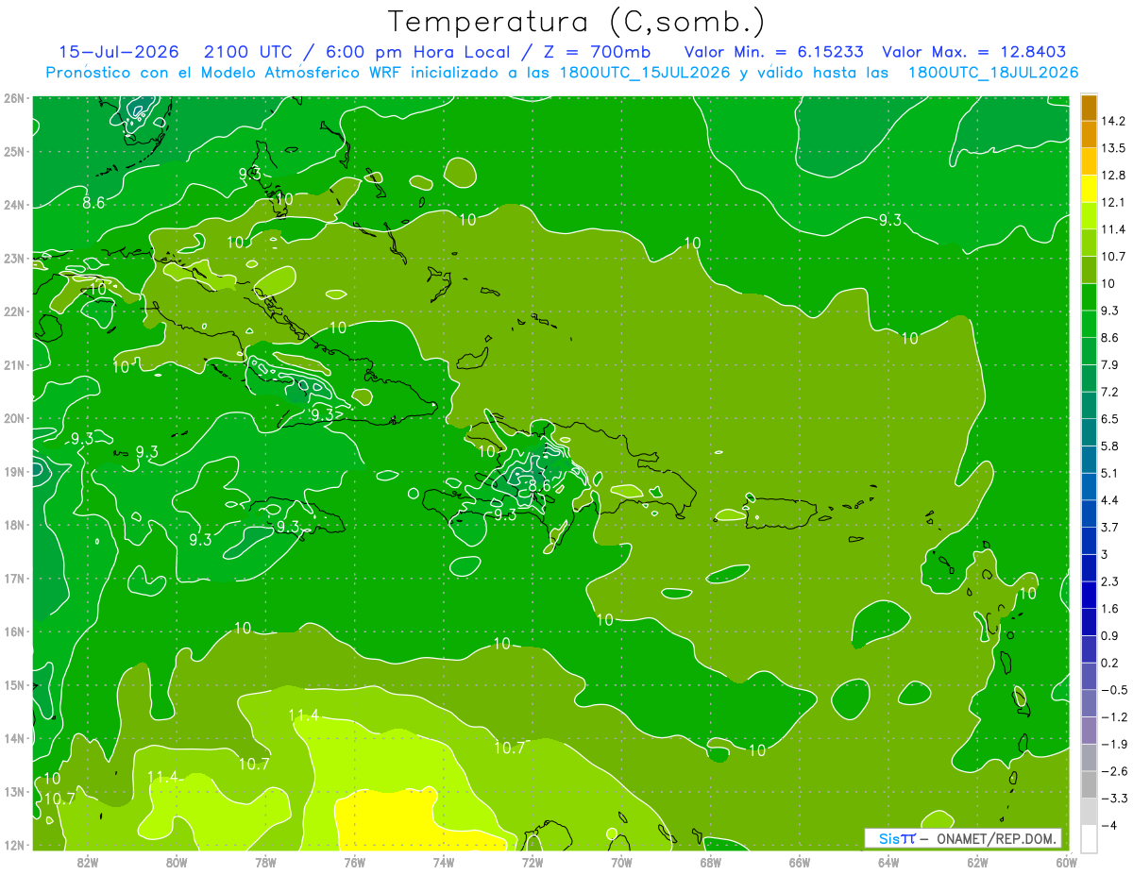
Task: Click the 60W longitude axis label
Action: [x=1067, y=862]
